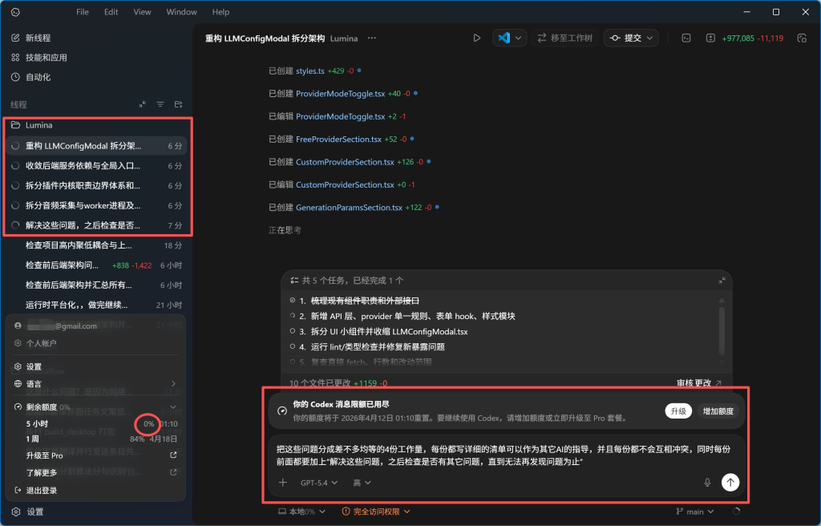
Task: Open the main branch selector at the bottom
Action: [x=694, y=512]
